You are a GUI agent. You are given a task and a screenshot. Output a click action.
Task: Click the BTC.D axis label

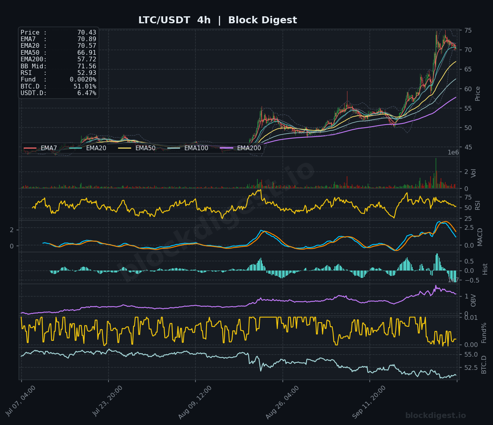[484, 365]
